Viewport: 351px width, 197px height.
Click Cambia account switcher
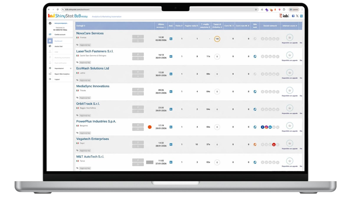point(60,34)
